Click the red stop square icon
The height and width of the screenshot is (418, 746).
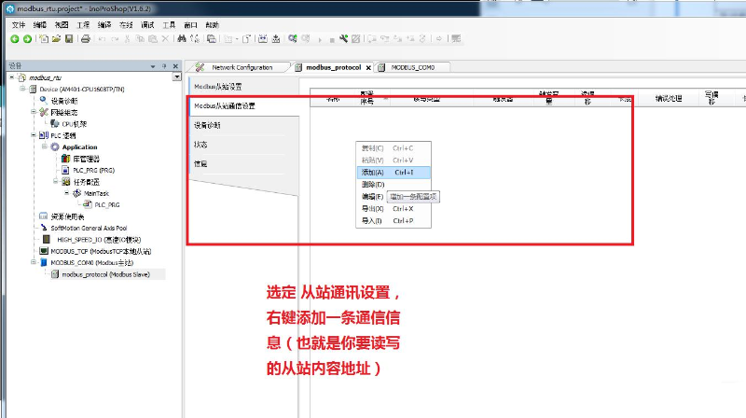(x=332, y=40)
